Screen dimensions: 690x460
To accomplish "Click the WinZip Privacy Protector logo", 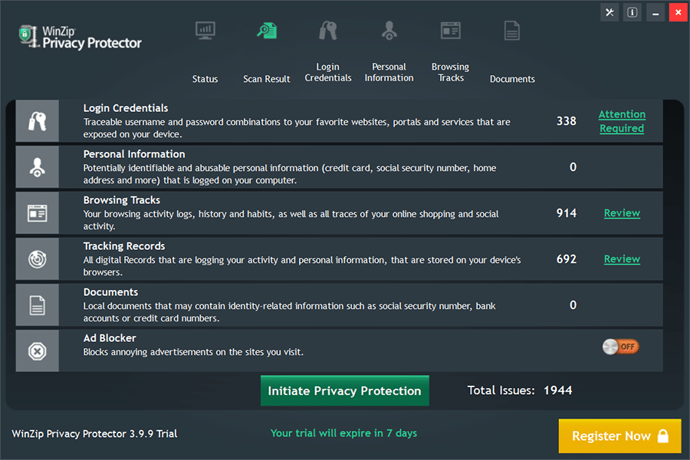I will (x=80, y=37).
